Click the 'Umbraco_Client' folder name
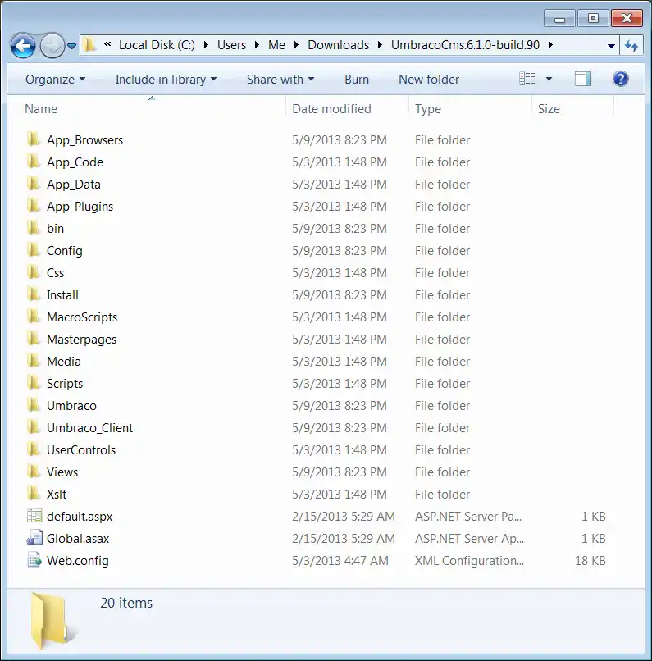652x661 pixels. coord(89,428)
